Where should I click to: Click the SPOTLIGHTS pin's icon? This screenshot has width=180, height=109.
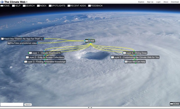tap(50, 6)
